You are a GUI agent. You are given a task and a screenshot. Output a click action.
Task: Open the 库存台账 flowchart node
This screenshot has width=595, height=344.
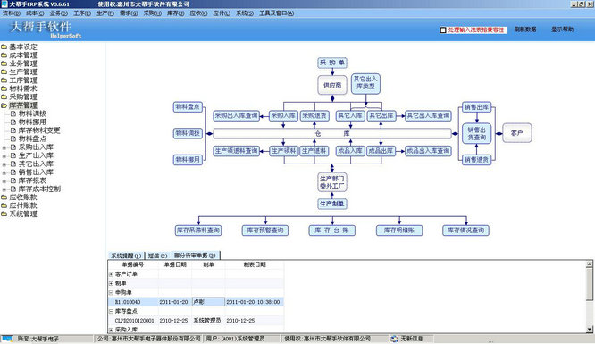332,231
